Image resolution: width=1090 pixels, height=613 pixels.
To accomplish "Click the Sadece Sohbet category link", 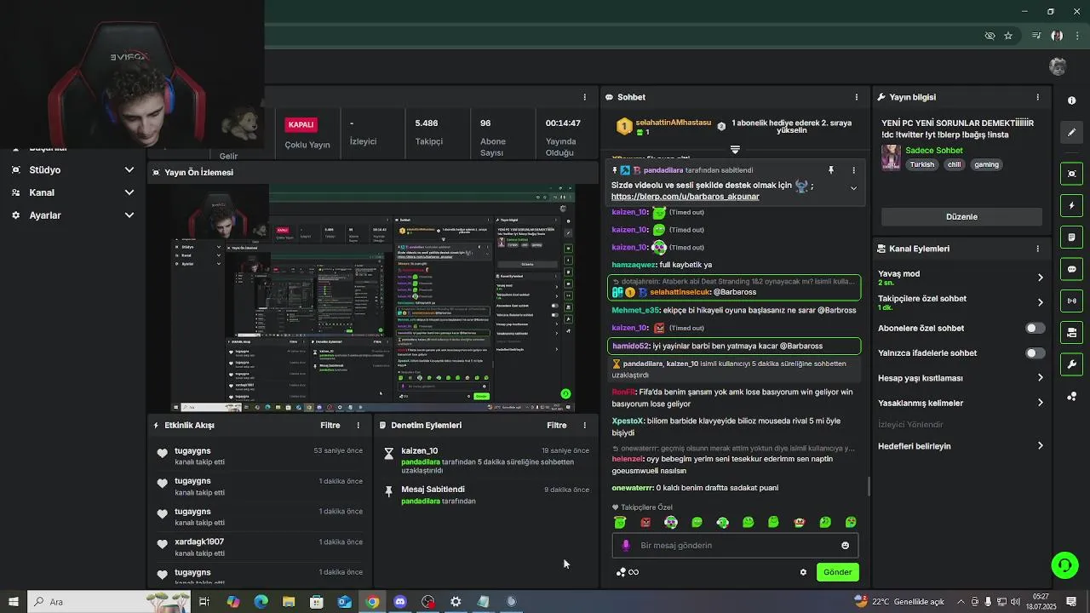I will click(934, 151).
